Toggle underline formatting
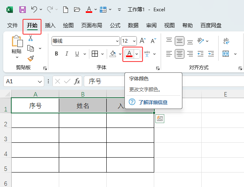 coord(77,54)
